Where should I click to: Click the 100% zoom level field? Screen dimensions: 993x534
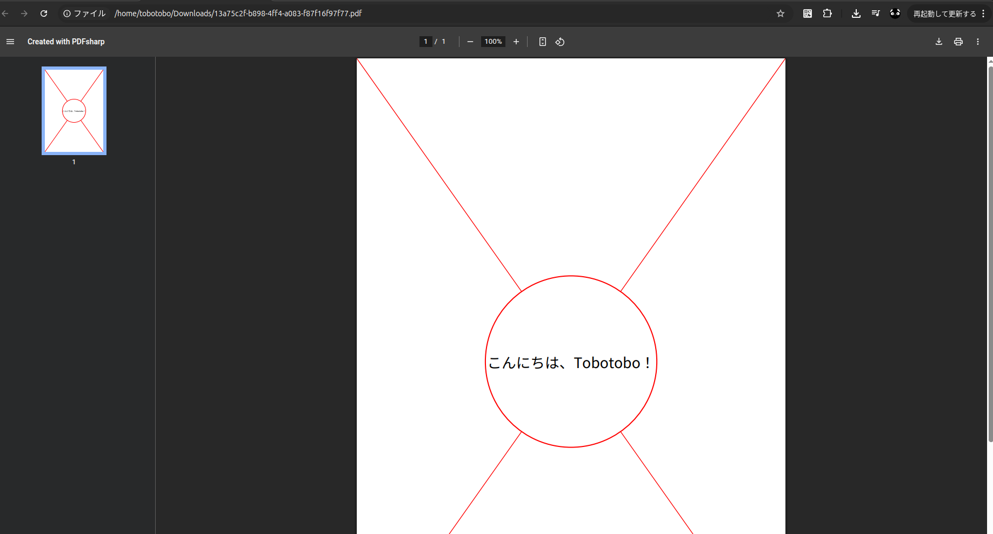point(493,42)
